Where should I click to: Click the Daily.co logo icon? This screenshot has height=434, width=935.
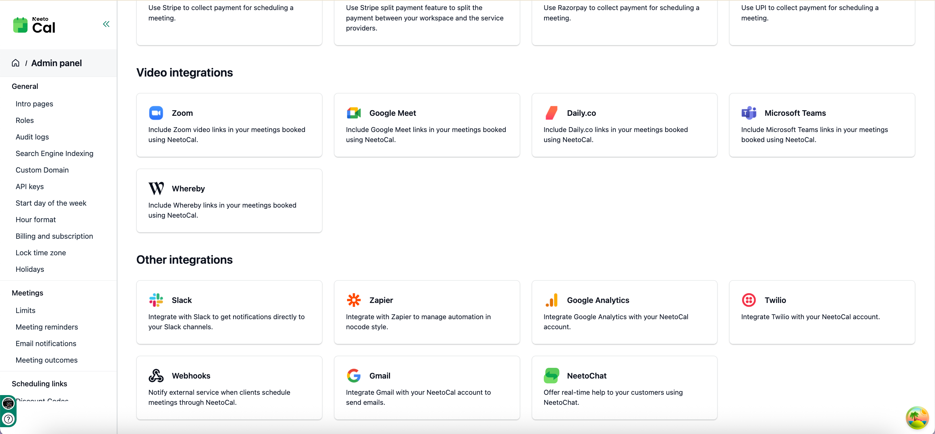click(x=551, y=113)
